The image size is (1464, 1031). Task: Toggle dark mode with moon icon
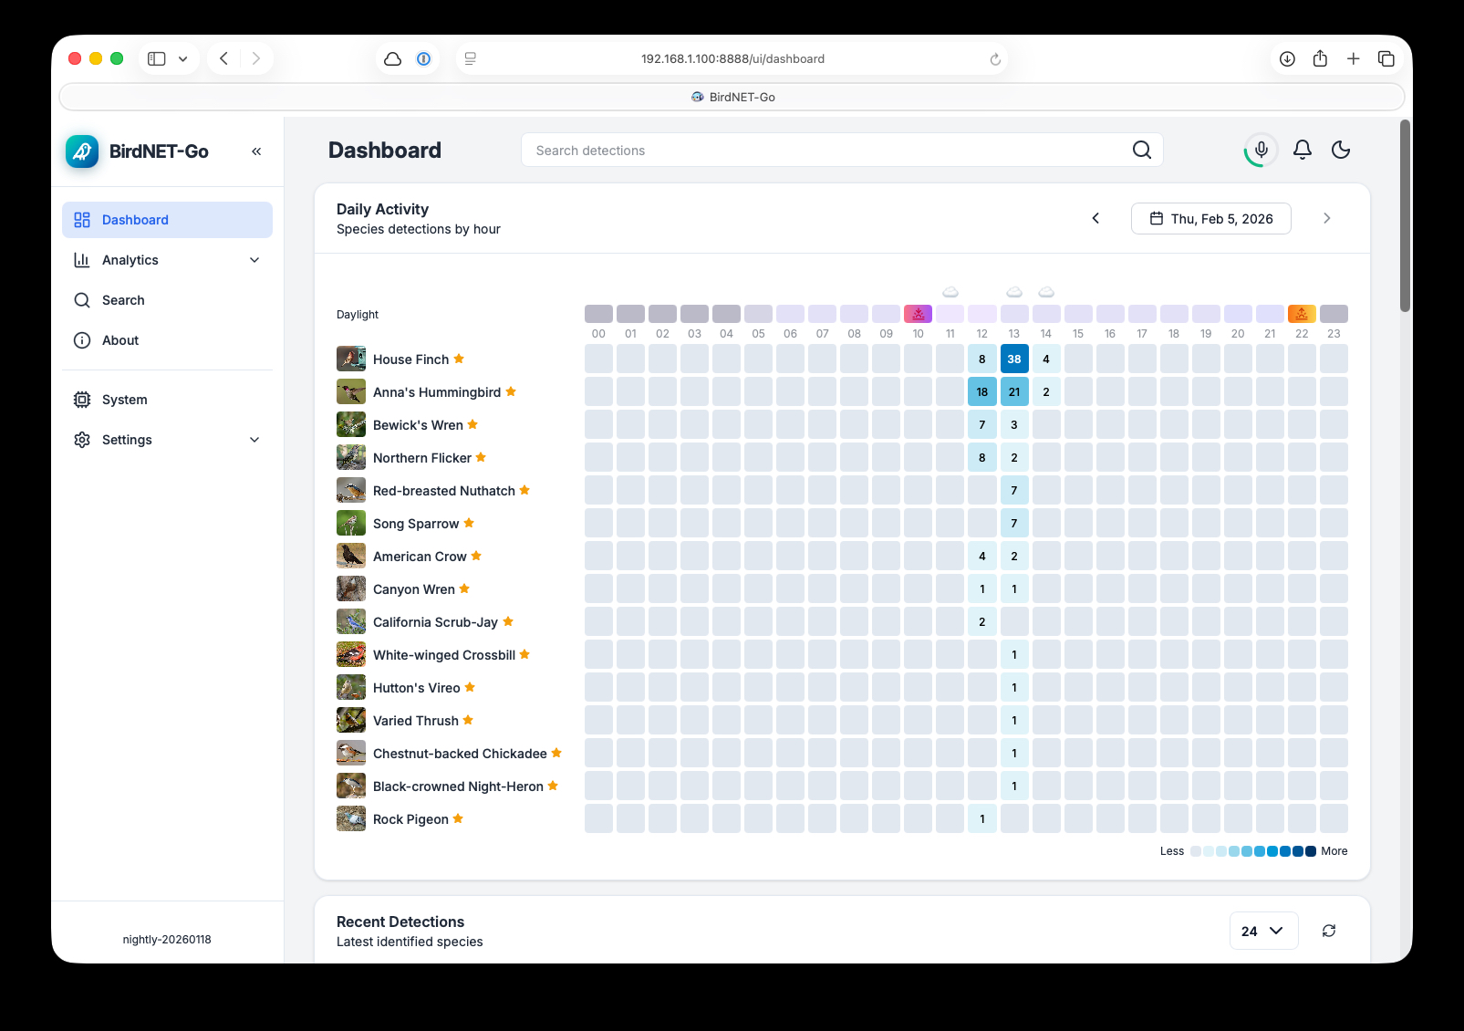coord(1341,150)
